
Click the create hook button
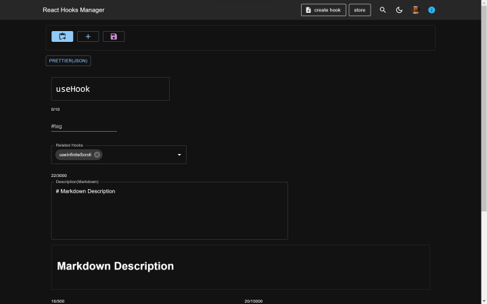[323, 10]
